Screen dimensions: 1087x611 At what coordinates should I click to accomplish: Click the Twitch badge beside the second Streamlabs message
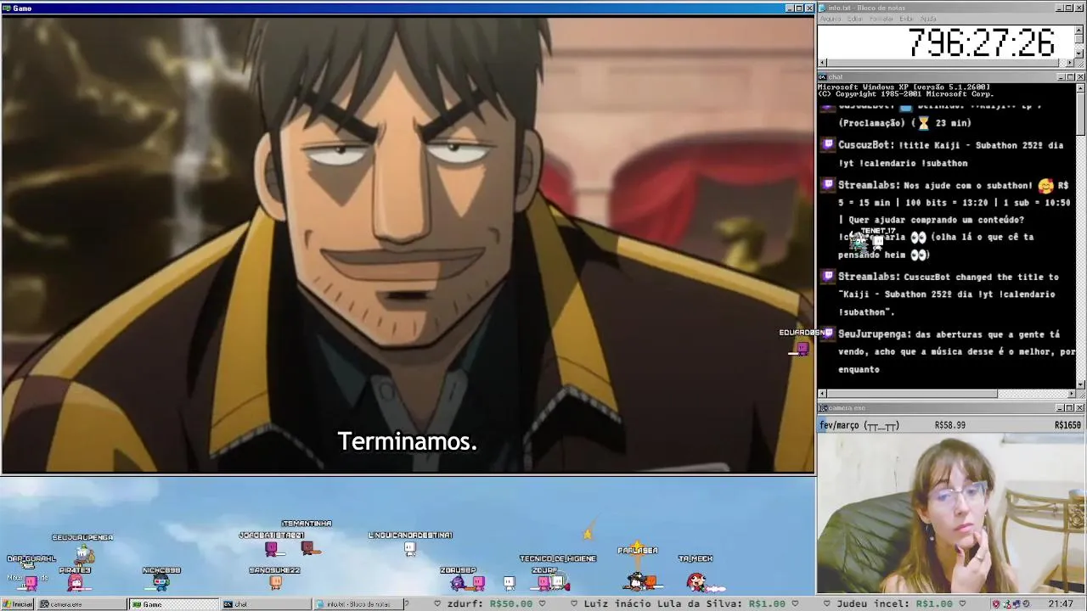[x=828, y=277]
